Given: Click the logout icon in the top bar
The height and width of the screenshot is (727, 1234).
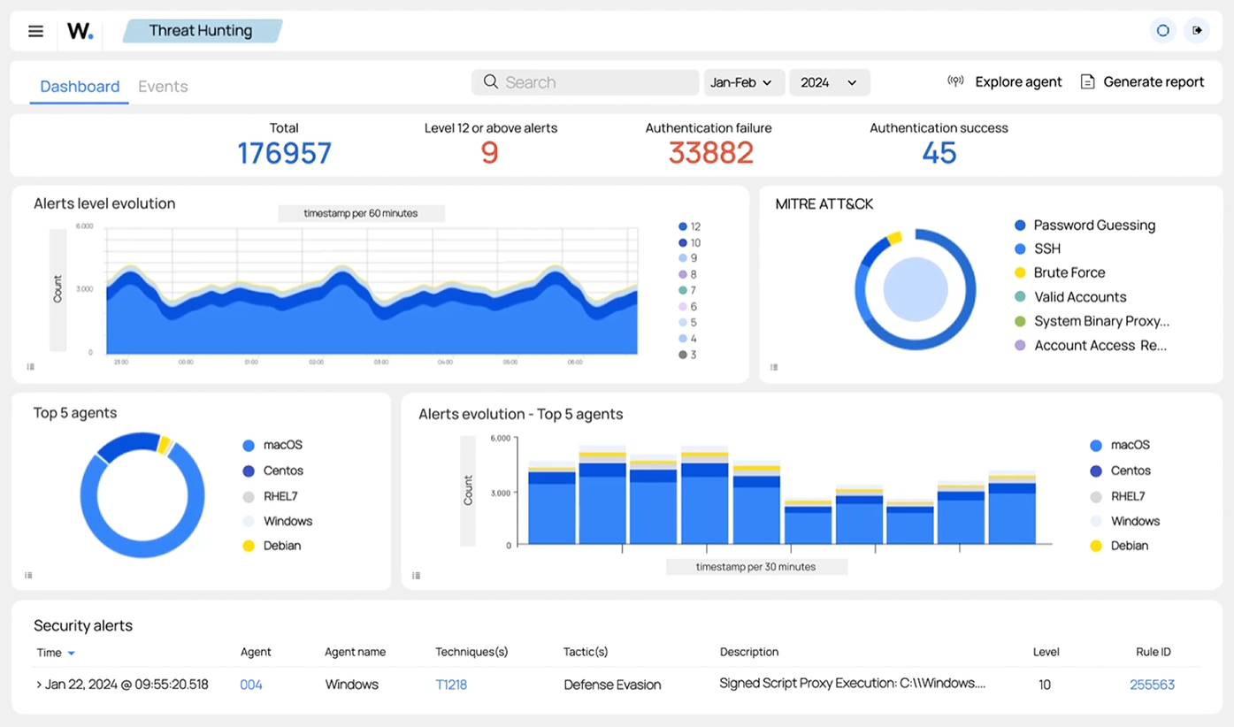Looking at the screenshot, I should click(1197, 30).
